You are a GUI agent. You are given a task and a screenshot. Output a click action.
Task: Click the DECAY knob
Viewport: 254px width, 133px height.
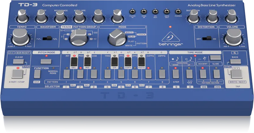[98, 16]
